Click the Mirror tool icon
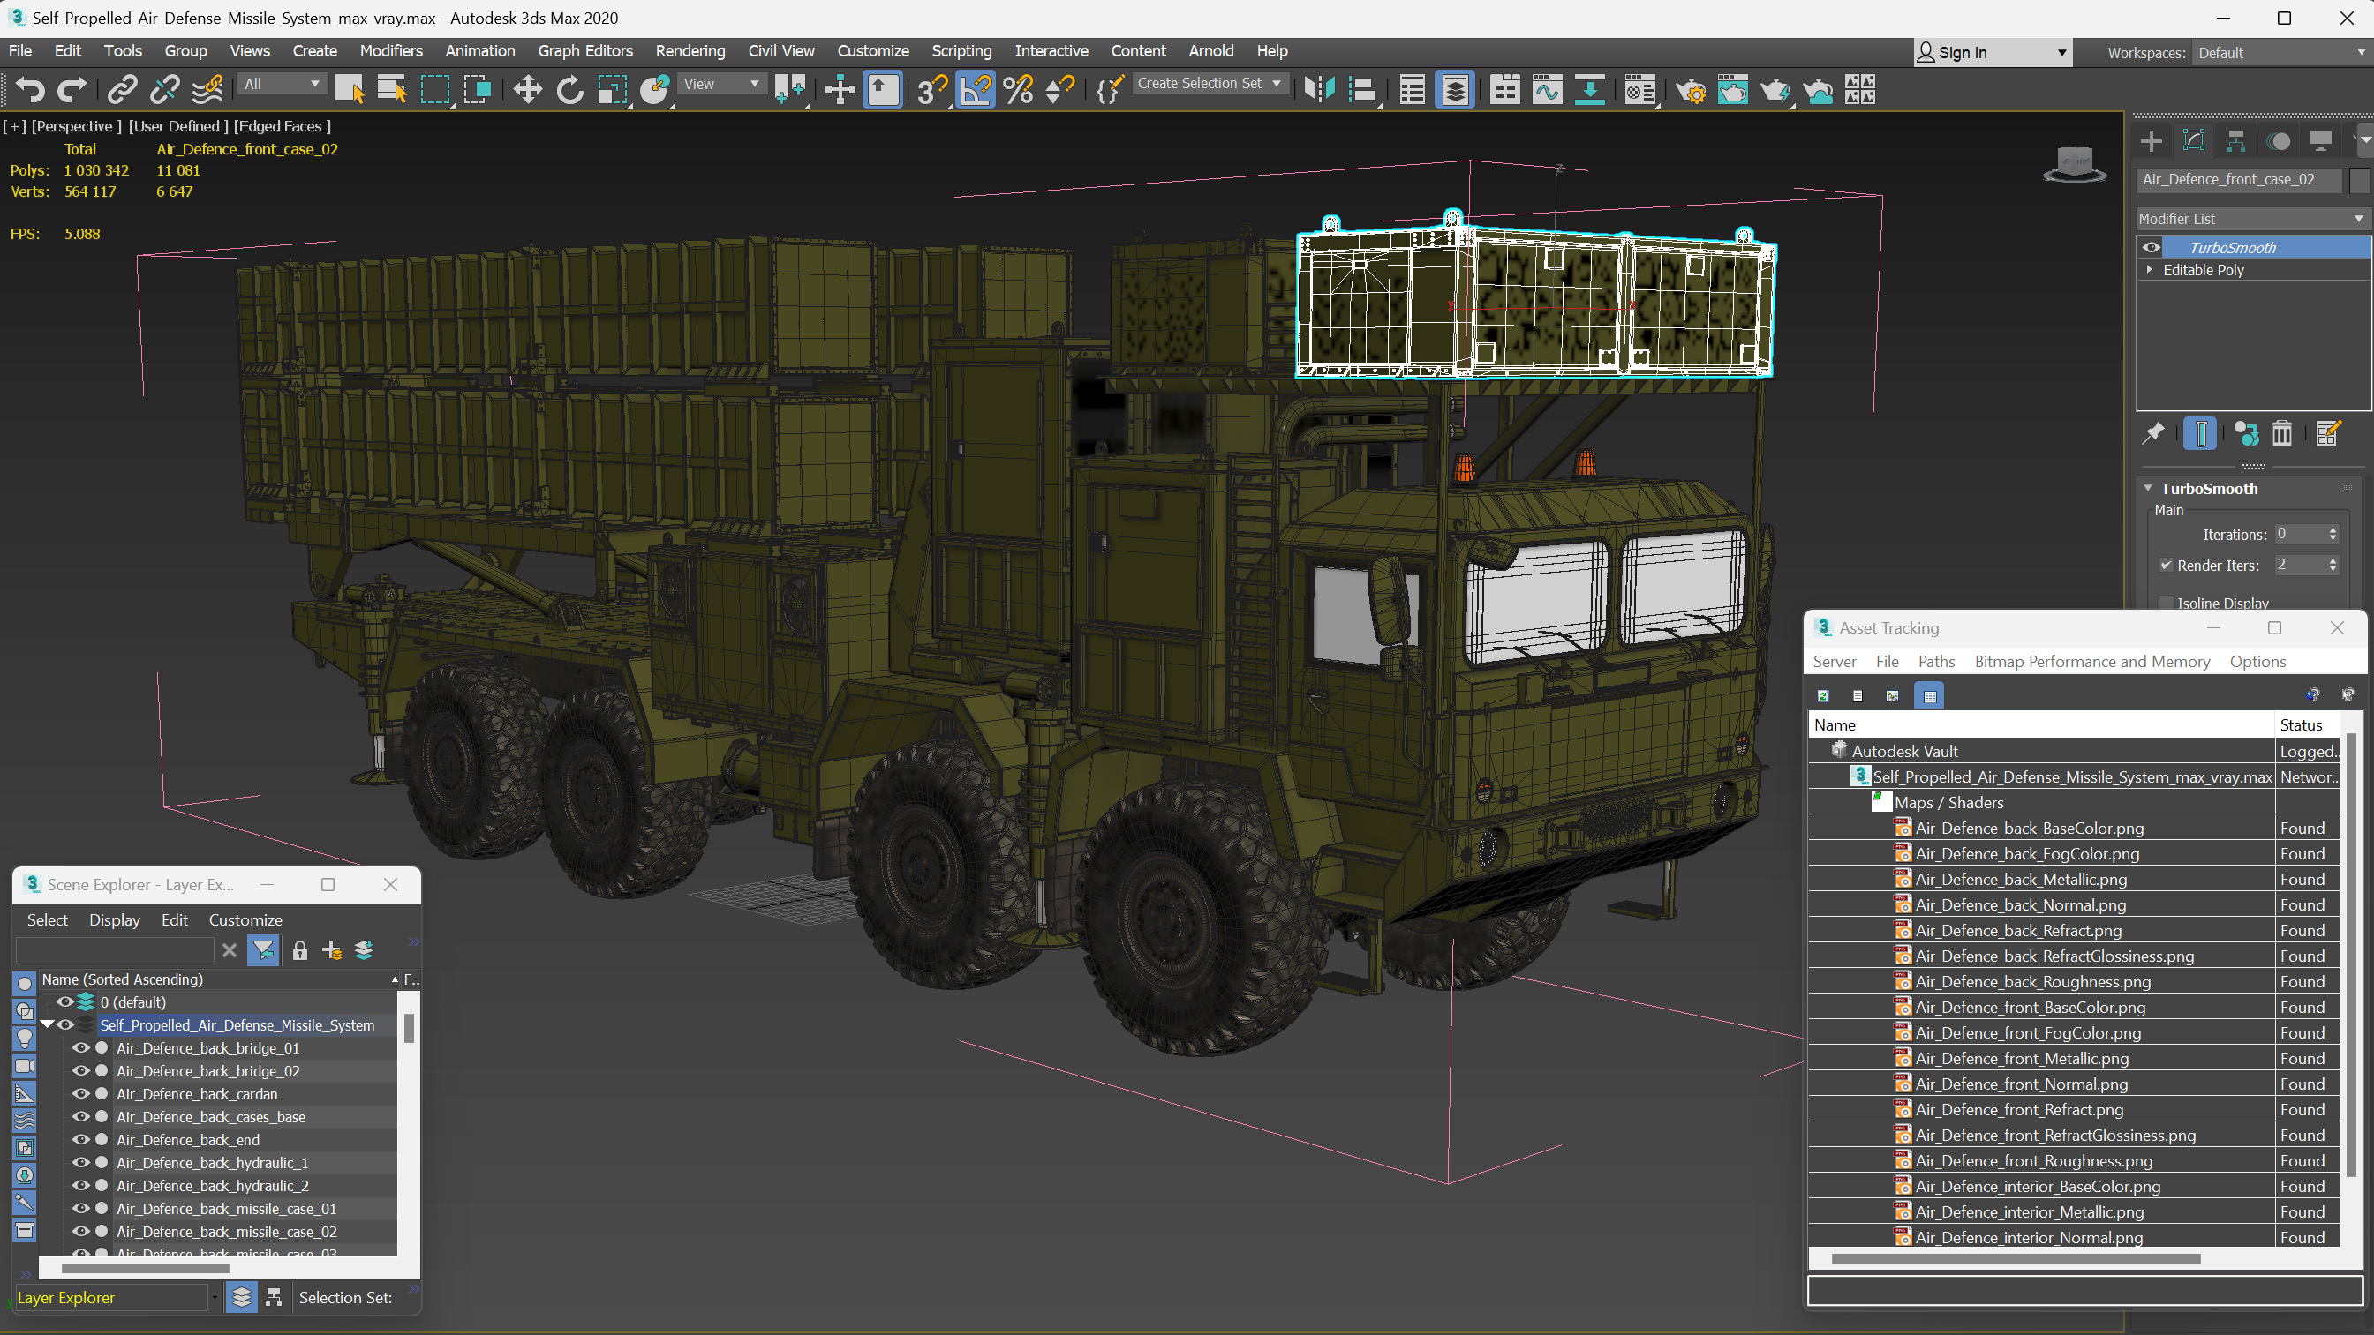 pos(1320,89)
